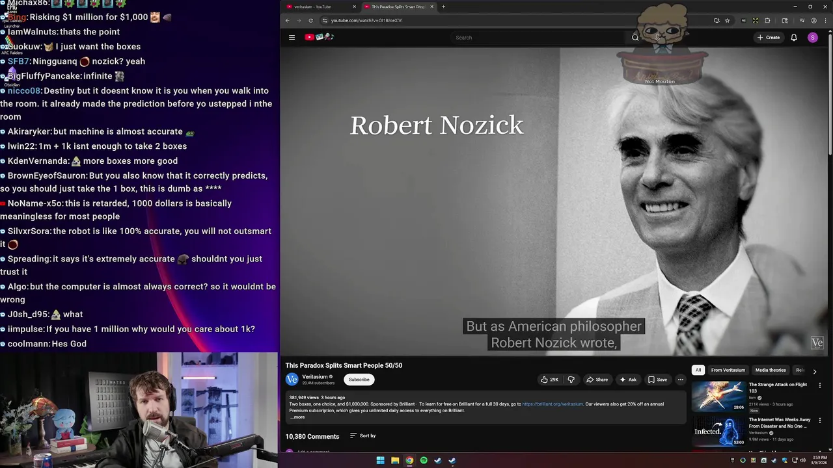This screenshot has width=833, height=468.
Task: Close the This Paradox Splits tab
Action: pos(431,6)
